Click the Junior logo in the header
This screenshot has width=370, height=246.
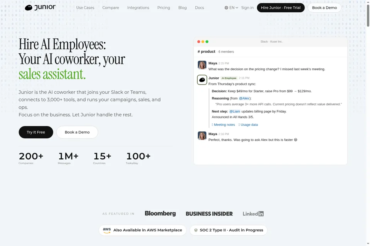coord(40,8)
